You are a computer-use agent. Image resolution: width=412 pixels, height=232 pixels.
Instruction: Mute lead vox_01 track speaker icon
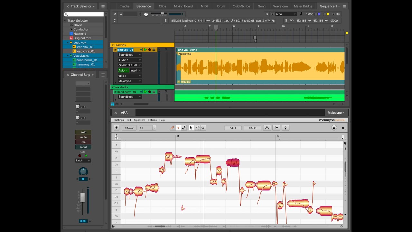coord(141,50)
